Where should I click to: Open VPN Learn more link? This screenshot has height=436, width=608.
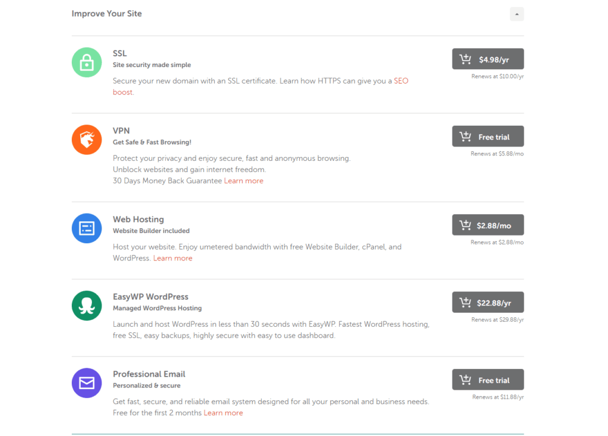click(x=243, y=181)
